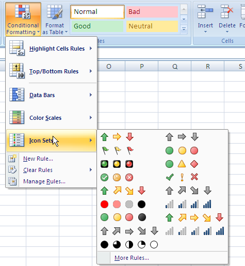Select the 3 Traffic Lights (Rimmed) set
This screenshot has height=266, width=245.
(117, 164)
